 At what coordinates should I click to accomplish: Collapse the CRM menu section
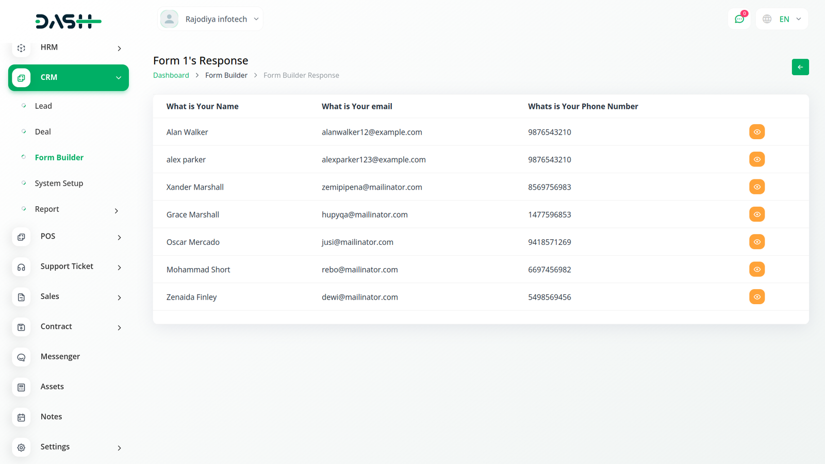pyautogui.click(x=119, y=78)
